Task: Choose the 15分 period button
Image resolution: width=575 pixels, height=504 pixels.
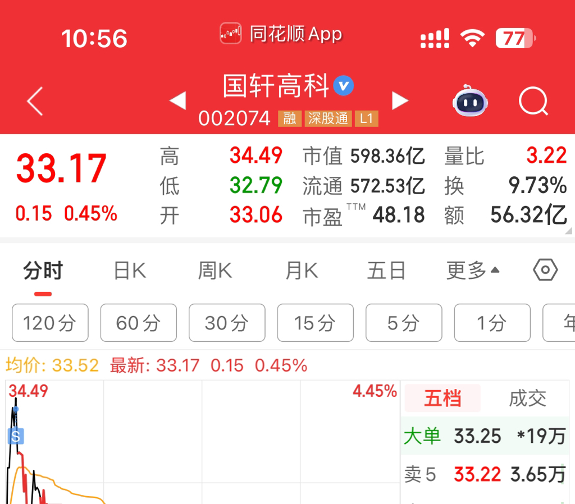Action: [x=316, y=323]
